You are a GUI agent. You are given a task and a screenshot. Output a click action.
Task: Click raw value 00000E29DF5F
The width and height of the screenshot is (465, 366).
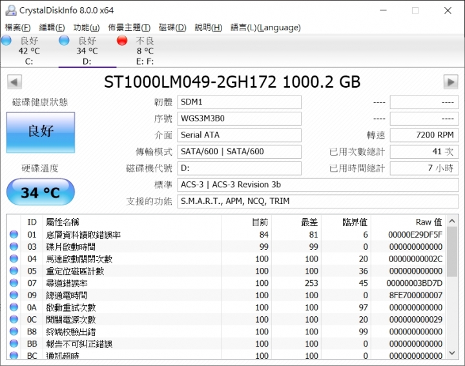point(415,235)
